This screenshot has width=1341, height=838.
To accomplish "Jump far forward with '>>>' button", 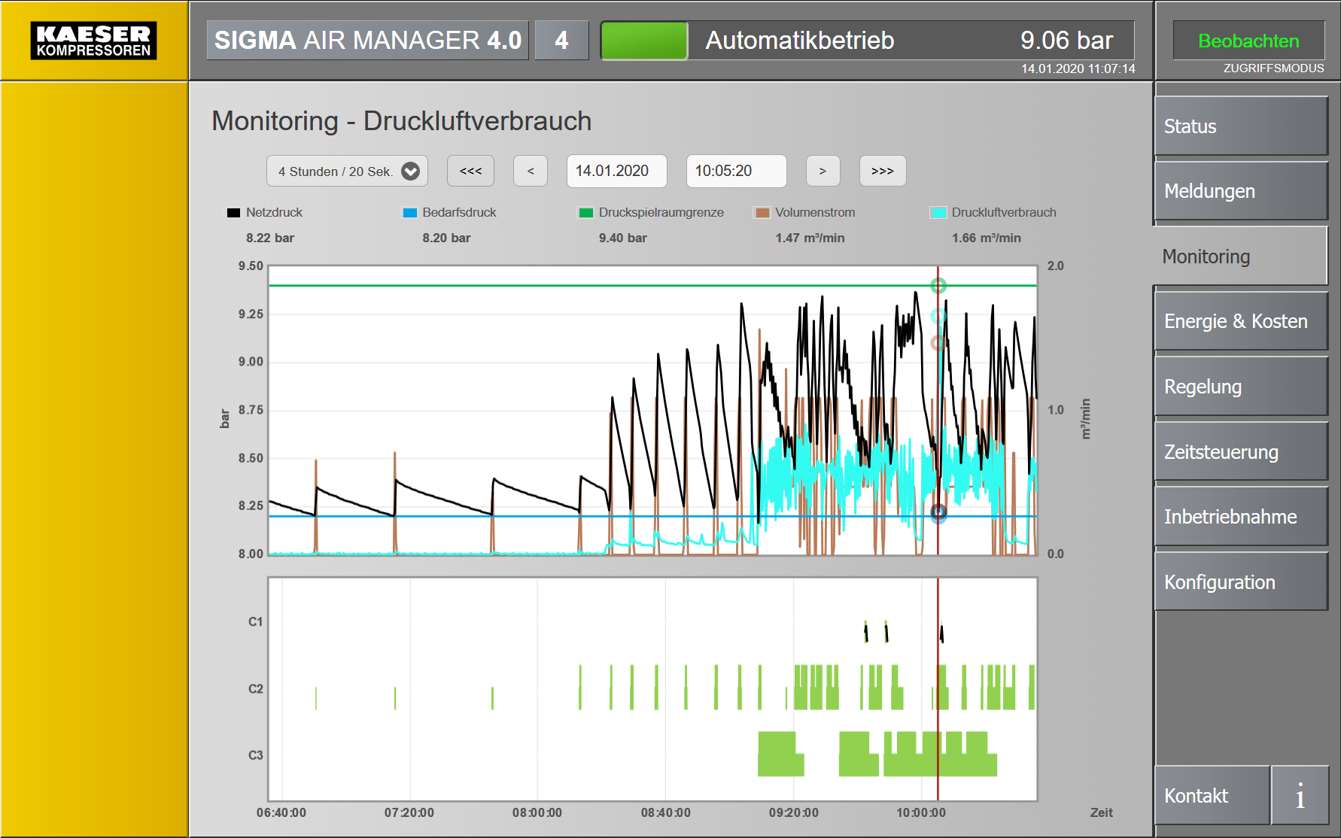I will pos(883,171).
